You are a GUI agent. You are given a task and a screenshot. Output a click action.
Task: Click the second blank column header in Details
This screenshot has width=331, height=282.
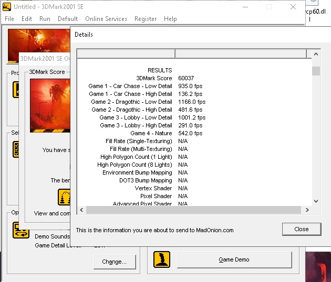coord(241,54)
